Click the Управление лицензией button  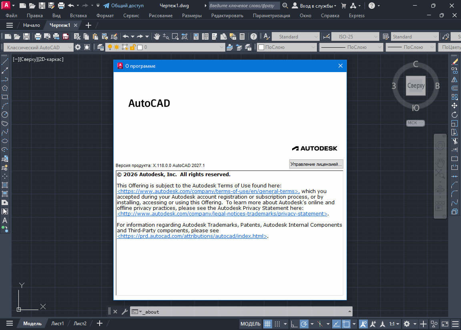[x=316, y=164]
